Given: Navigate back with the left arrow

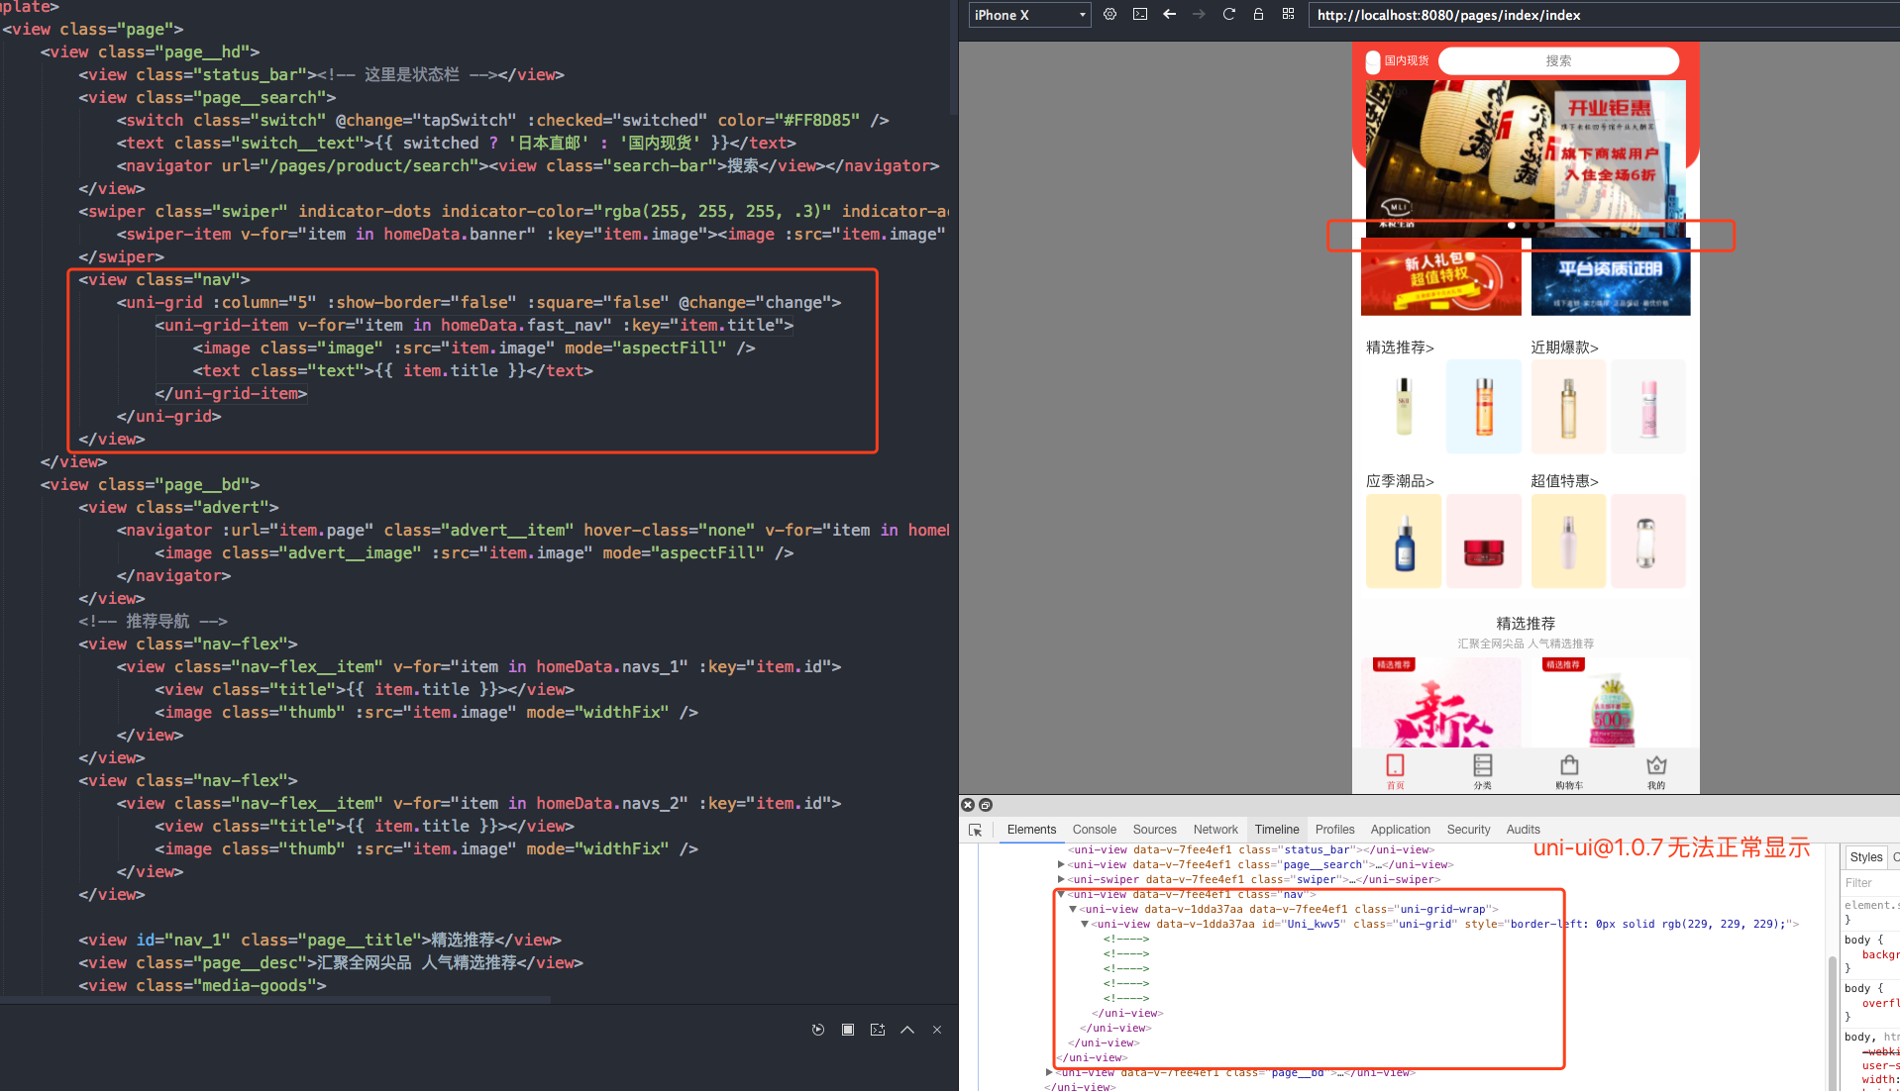Looking at the screenshot, I should [1169, 14].
